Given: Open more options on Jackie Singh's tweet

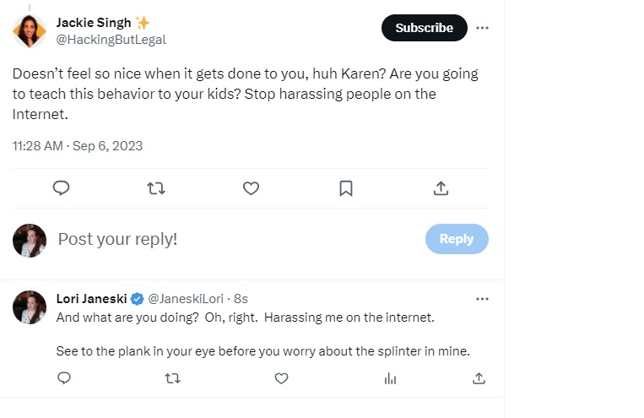Looking at the screenshot, I should (x=482, y=28).
